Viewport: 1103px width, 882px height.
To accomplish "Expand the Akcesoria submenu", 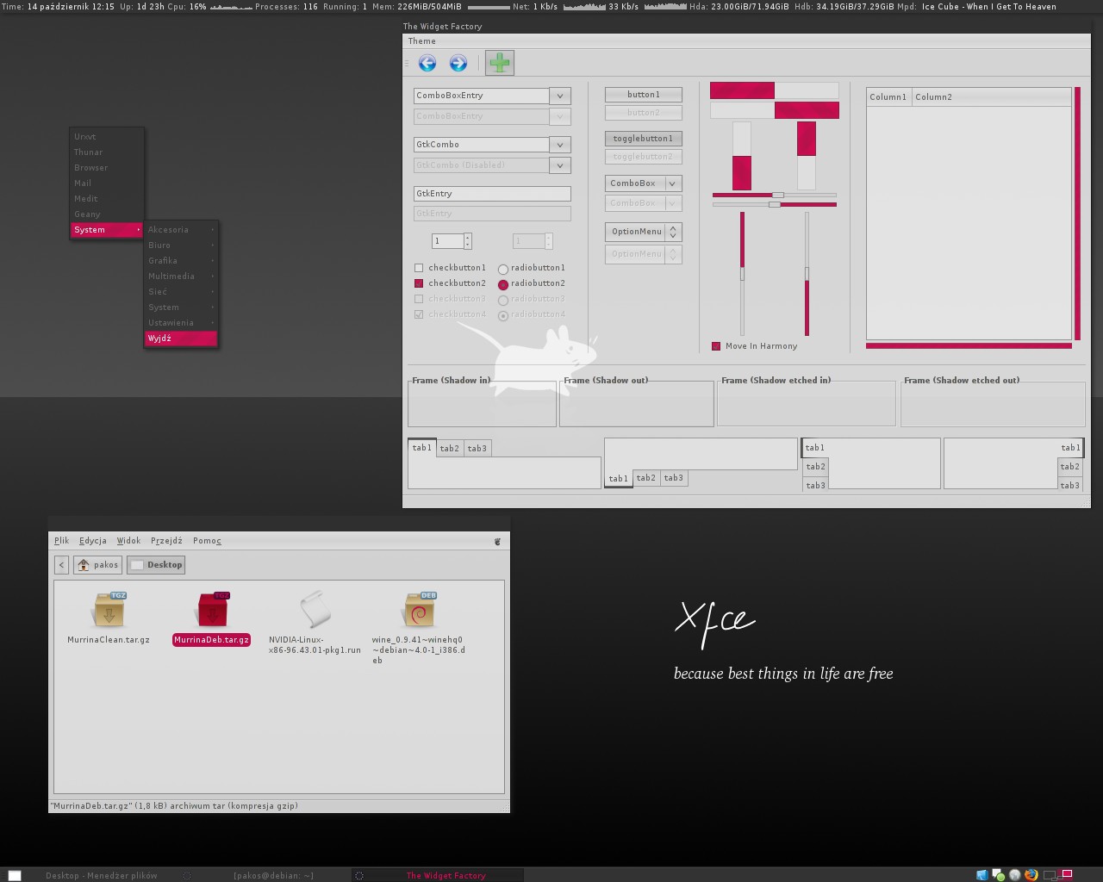I will (x=181, y=230).
